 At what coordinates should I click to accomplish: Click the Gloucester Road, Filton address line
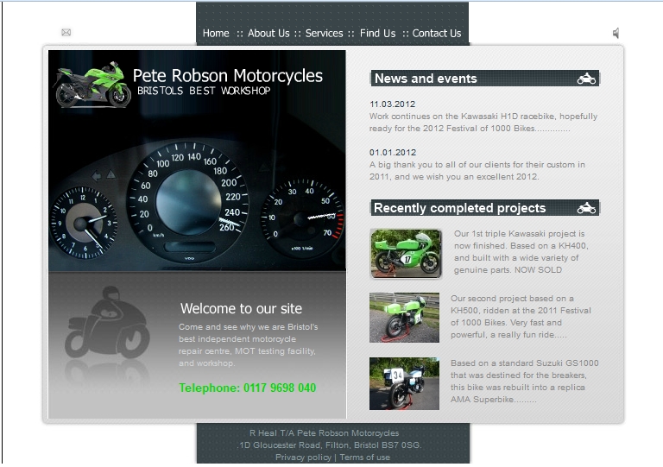(x=330, y=445)
